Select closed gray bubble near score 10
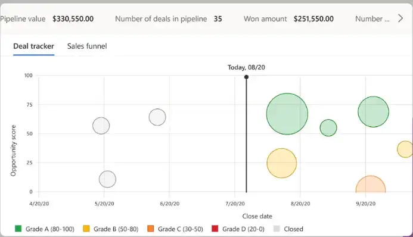The image size is (413, 237). coord(107,179)
